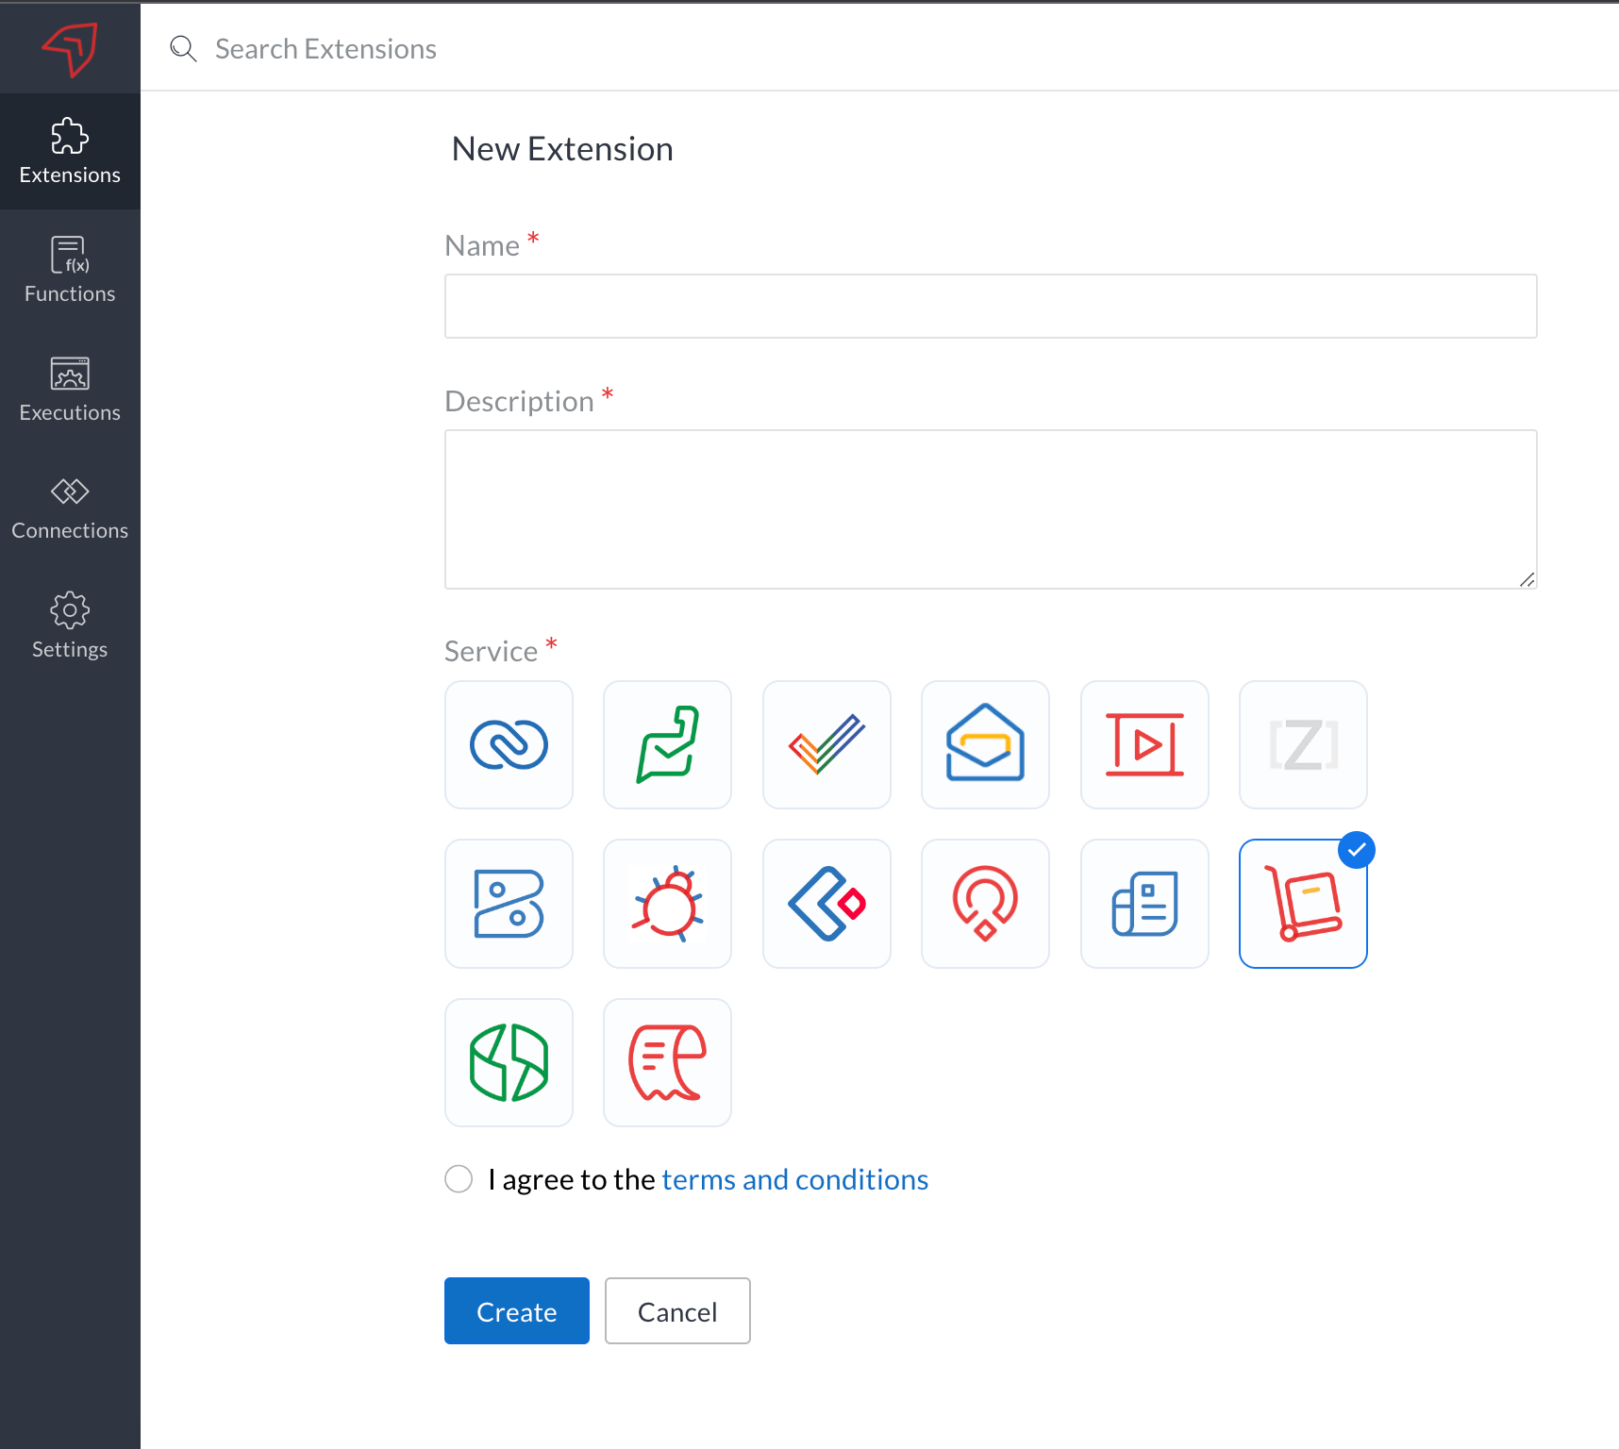Click the Name input field
Image resolution: width=1619 pixels, height=1449 pixels.
tap(991, 307)
